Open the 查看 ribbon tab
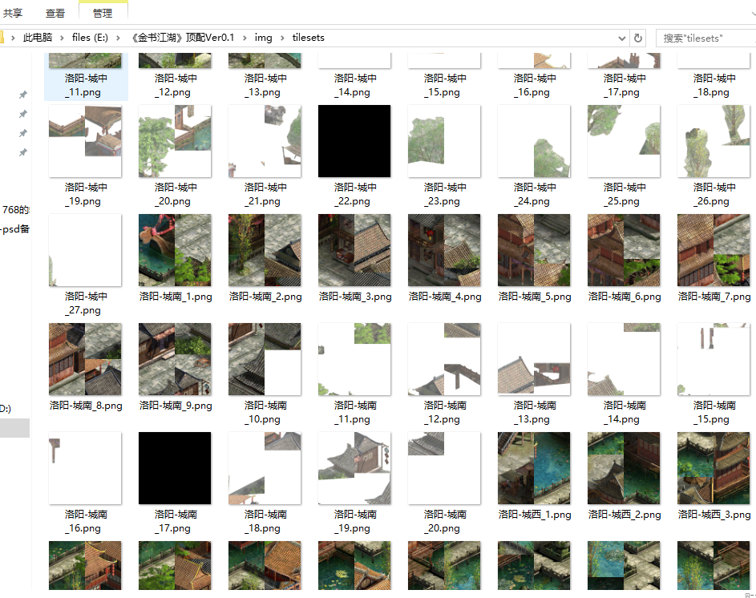This screenshot has height=598, width=756. click(x=55, y=13)
